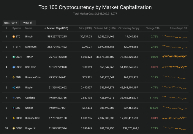The image size is (193, 134).
Task: Click the Ripple XRP coin icon
Action: 14,87
